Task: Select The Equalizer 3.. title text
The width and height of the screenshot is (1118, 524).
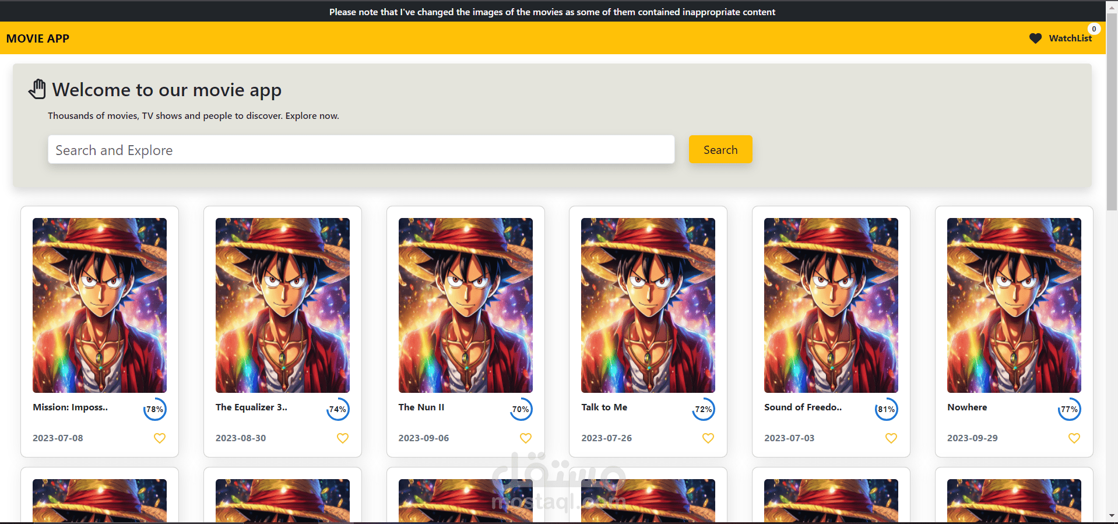Action: pyautogui.click(x=251, y=407)
